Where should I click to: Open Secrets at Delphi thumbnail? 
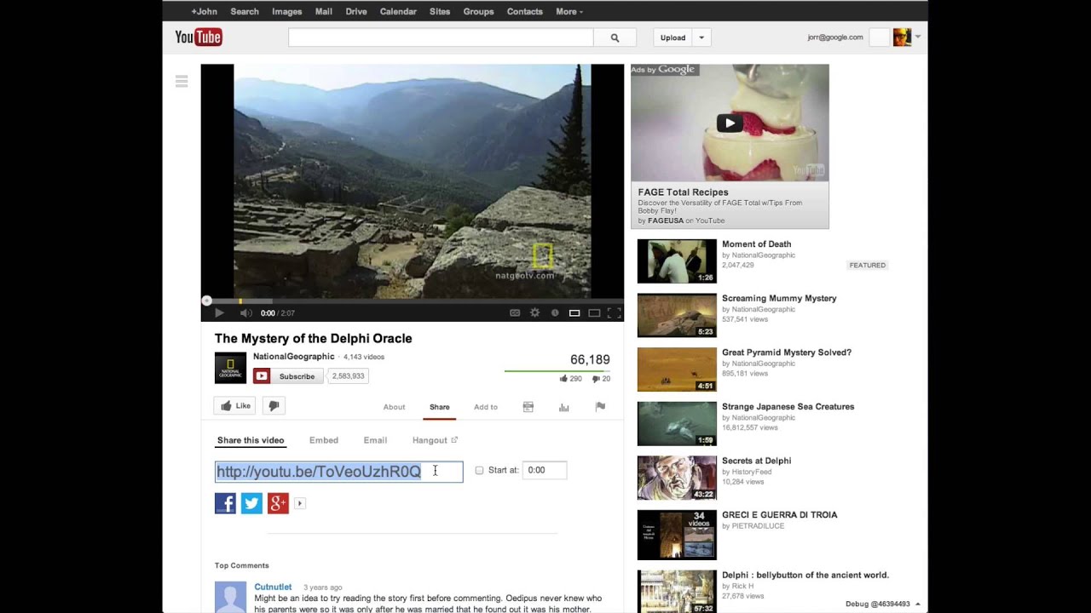click(677, 478)
